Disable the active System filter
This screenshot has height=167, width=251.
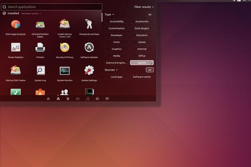point(142,63)
